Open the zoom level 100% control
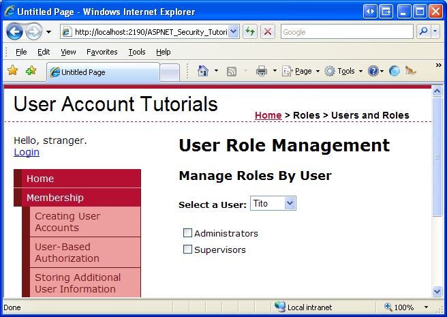 (407, 307)
